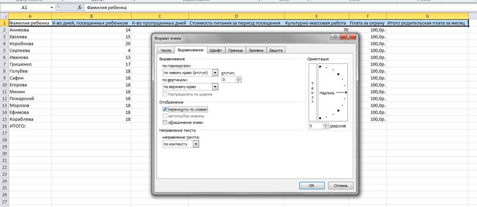The width and height of the screenshot is (477, 207).
Task: Select the vertical Текст orientation box
Action: tap(313, 92)
